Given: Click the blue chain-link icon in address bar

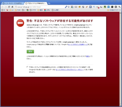Looking at the screenshot, I should tap(66, 7).
